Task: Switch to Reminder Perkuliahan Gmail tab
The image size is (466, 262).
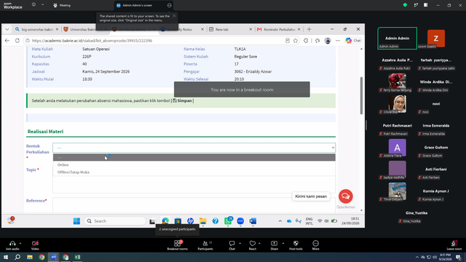Action: point(279,29)
